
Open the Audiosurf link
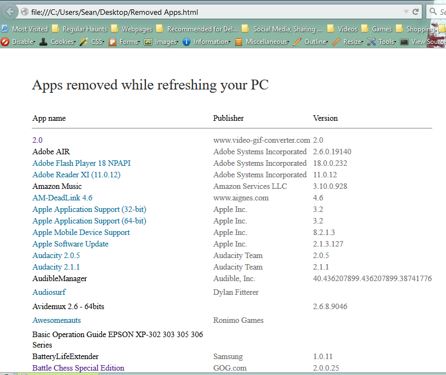[49, 292]
